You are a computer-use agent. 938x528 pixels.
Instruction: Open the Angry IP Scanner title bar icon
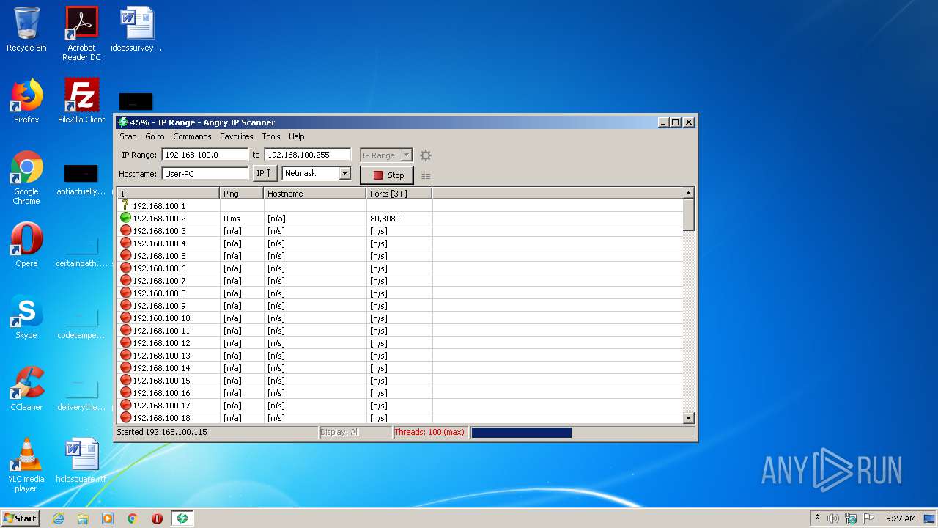click(123, 122)
